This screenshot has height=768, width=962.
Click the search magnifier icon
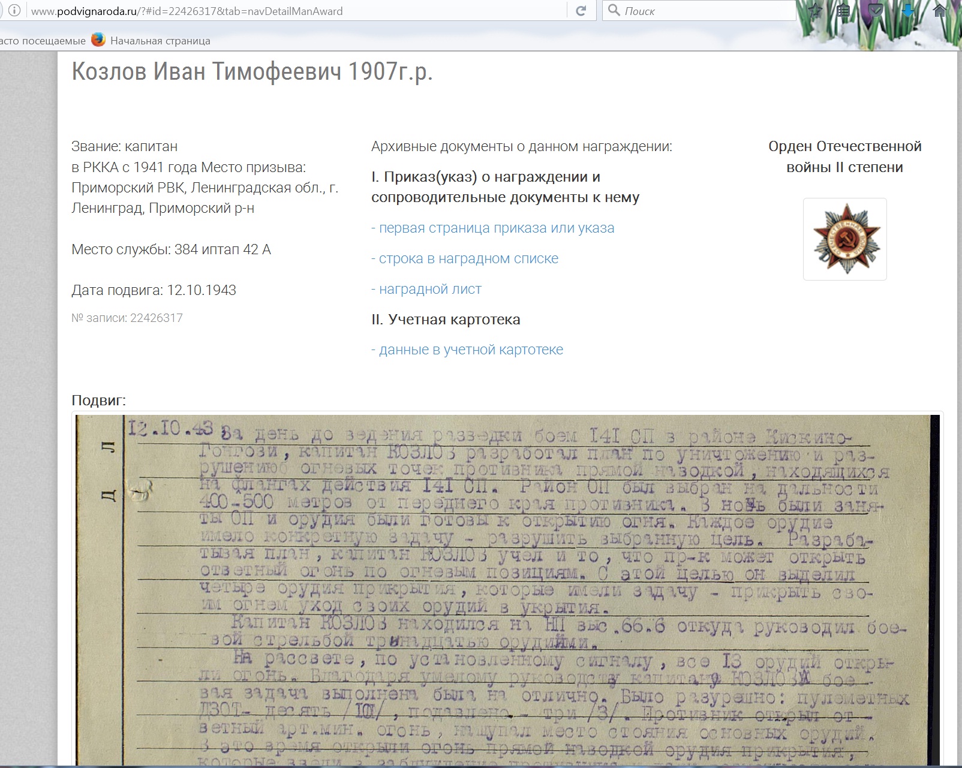tap(614, 10)
